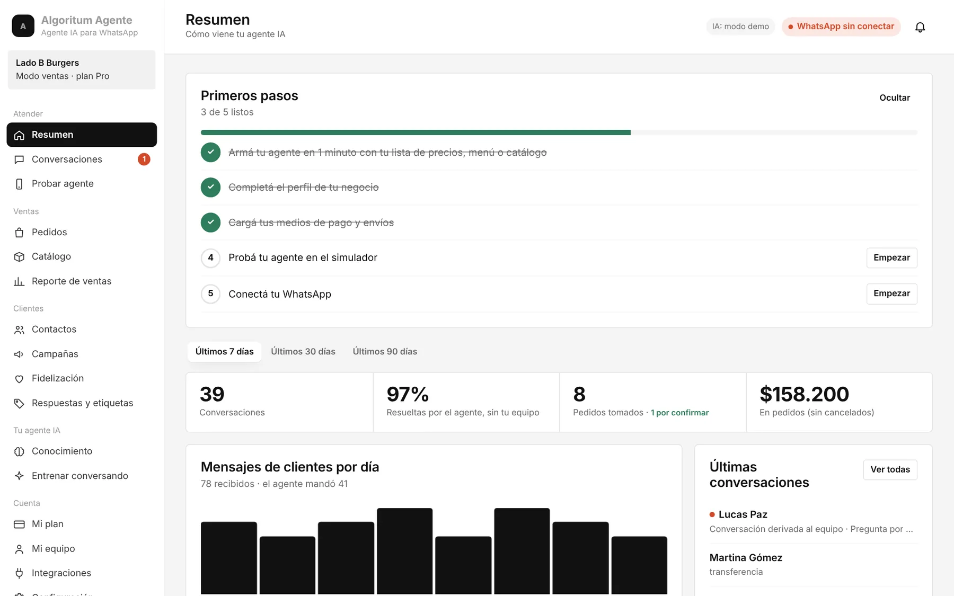The image size is (954, 596).
Task: Click the $158.200 pedidos stat
Action: tap(839, 402)
